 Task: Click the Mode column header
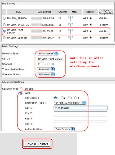75,12
